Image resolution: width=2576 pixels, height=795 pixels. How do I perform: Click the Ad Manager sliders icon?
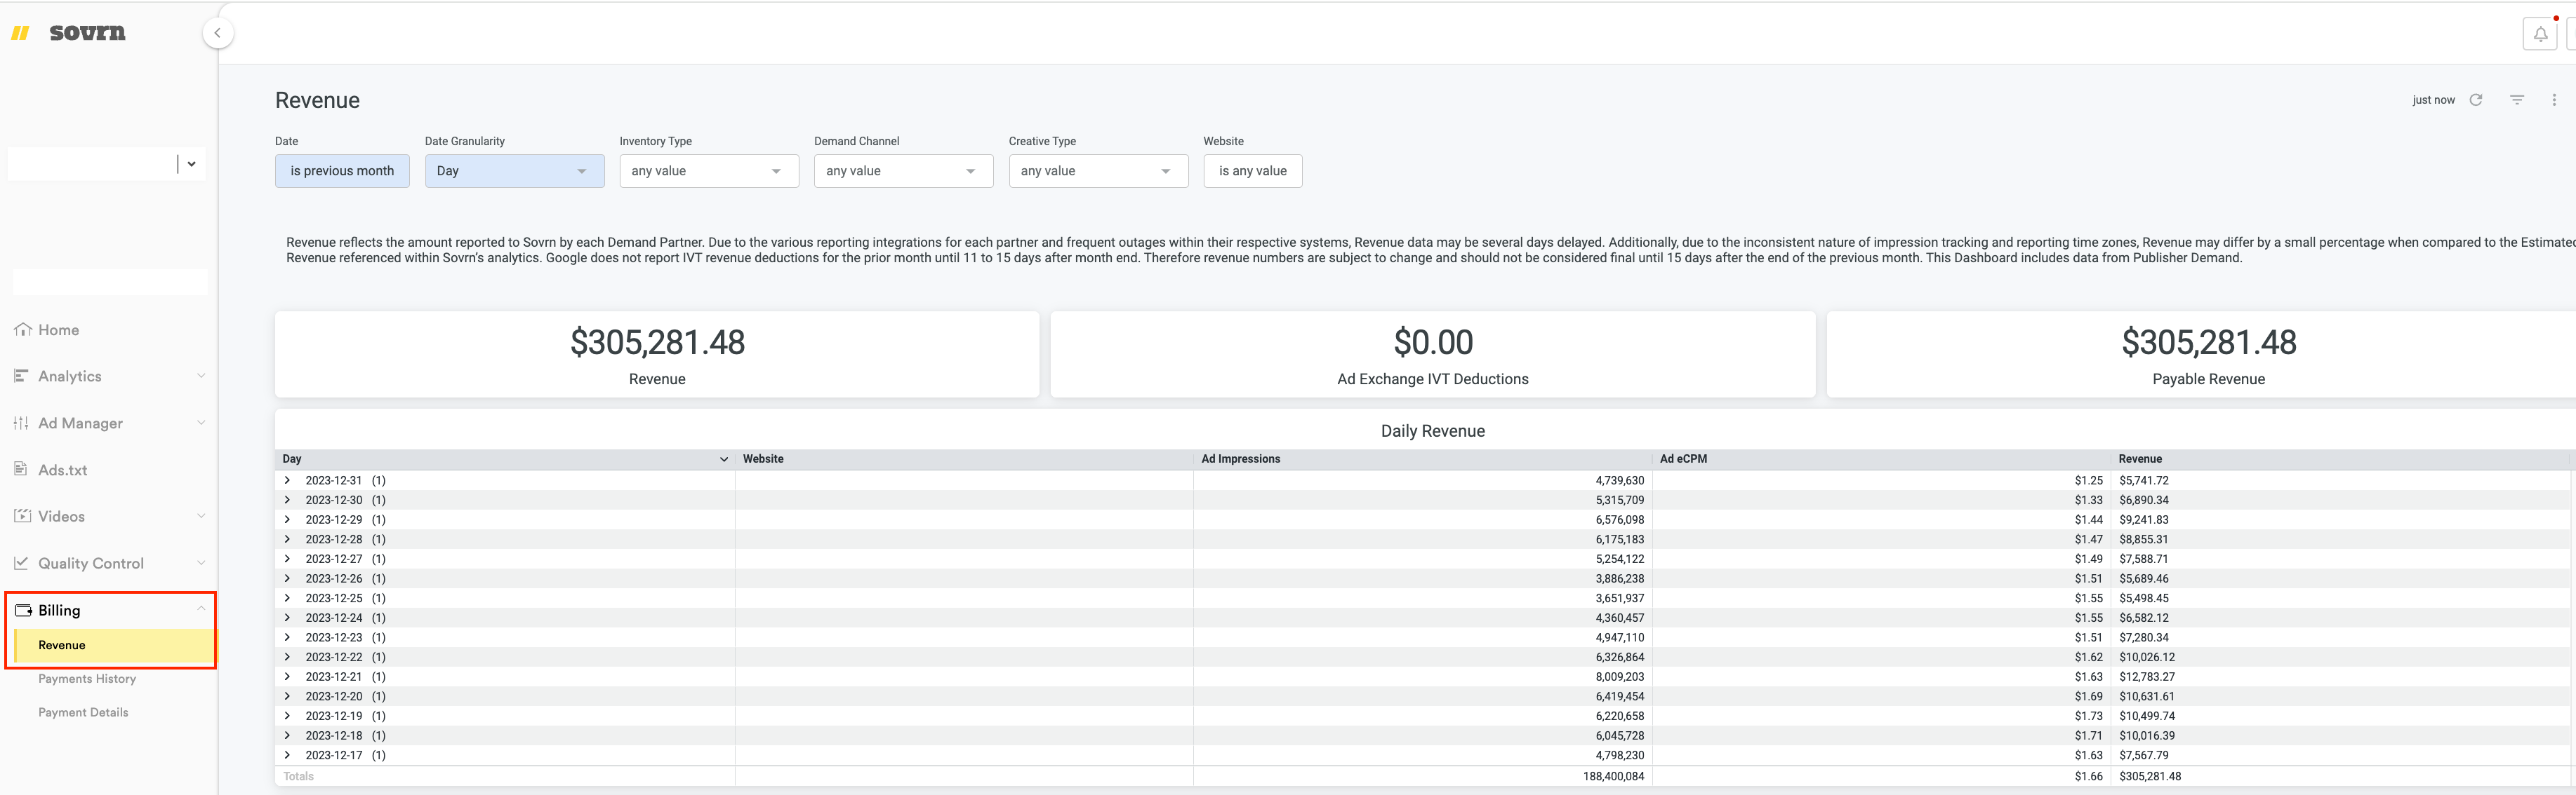(22, 423)
